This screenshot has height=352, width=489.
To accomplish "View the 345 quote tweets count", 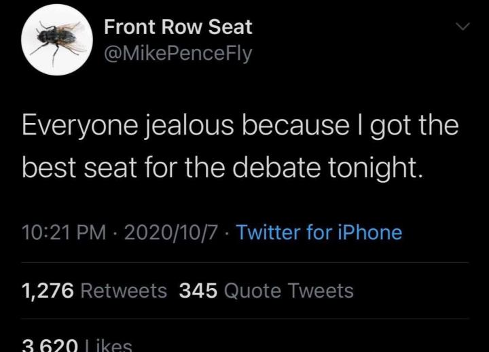I will pyautogui.click(x=198, y=291).
